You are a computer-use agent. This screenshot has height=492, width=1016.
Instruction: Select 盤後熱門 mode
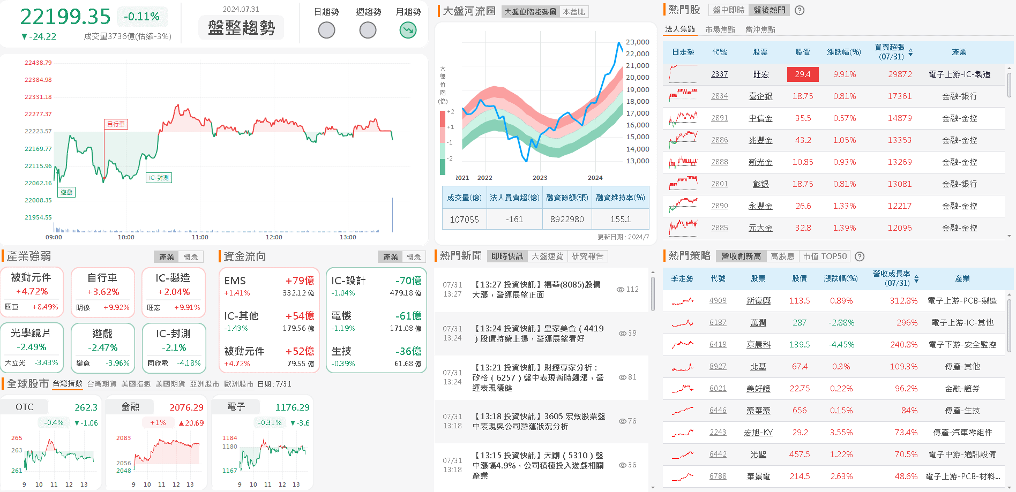coord(769,10)
